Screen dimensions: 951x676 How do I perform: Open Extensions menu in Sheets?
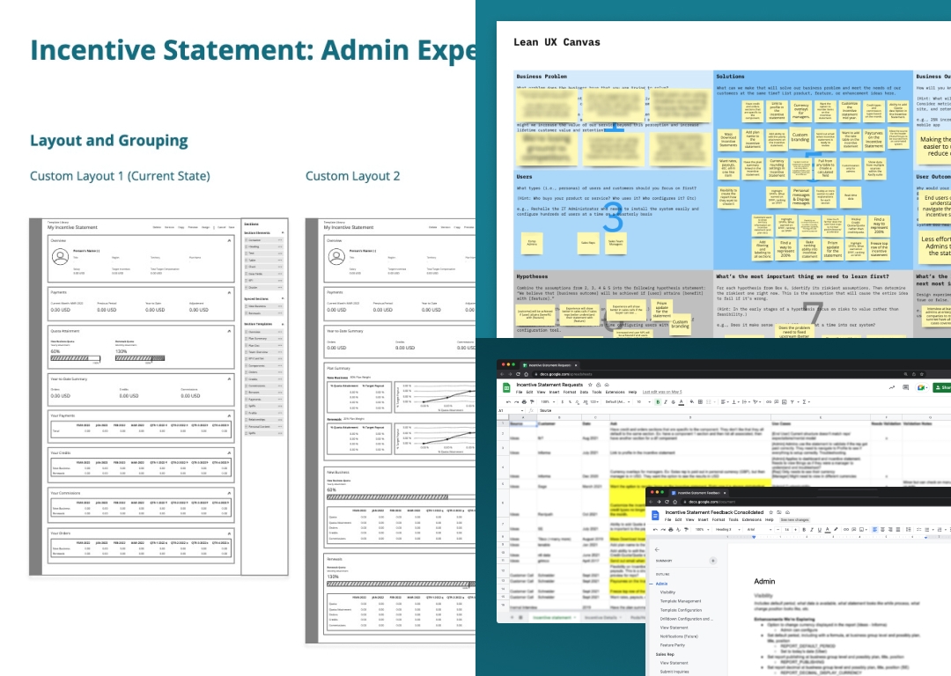coord(615,393)
